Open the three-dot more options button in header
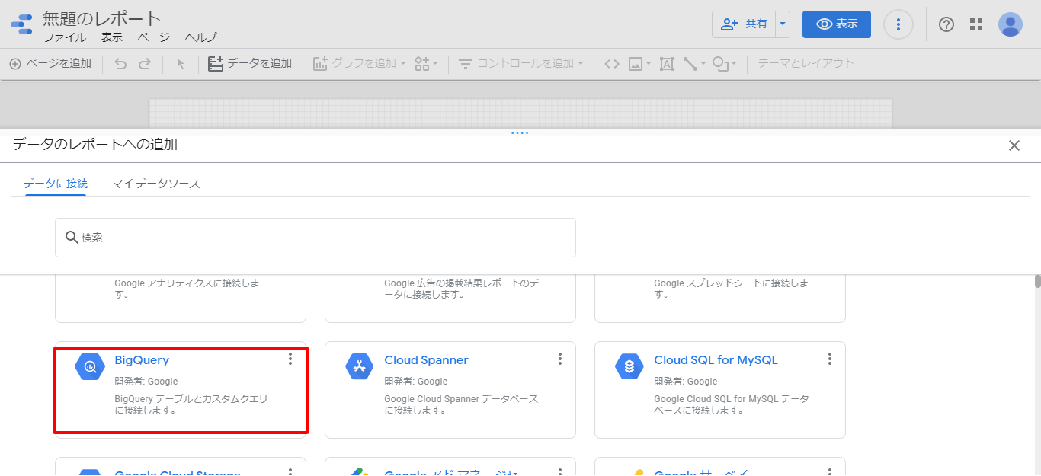1041x476 pixels. click(x=898, y=24)
